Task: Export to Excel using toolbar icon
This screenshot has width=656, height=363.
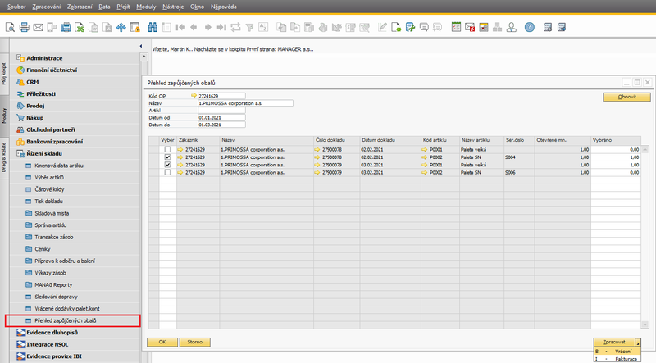Action: [x=80, y=28]
